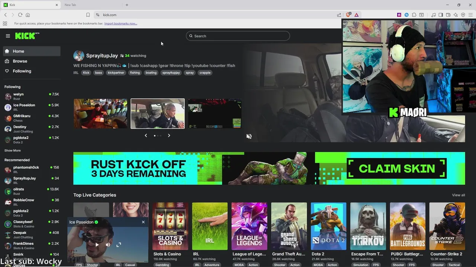Click the bookmarks grid icon
The image size is (476, 267).
(5, 23)
